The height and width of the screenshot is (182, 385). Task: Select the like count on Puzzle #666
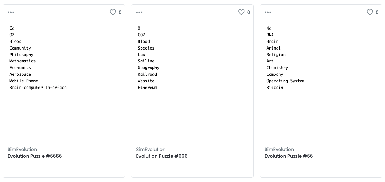click(249, 12)
